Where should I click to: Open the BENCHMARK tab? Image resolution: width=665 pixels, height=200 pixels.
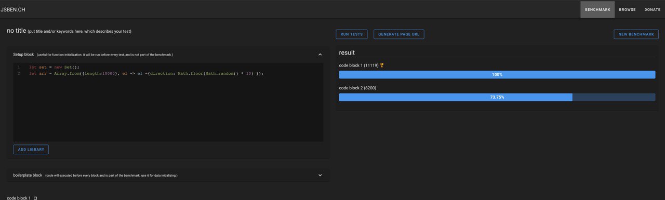[597, 9]
